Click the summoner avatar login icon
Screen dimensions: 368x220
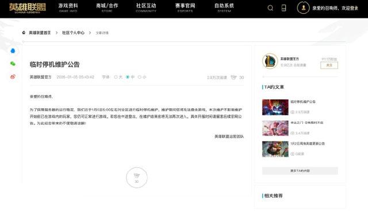(x=303, y=7)
